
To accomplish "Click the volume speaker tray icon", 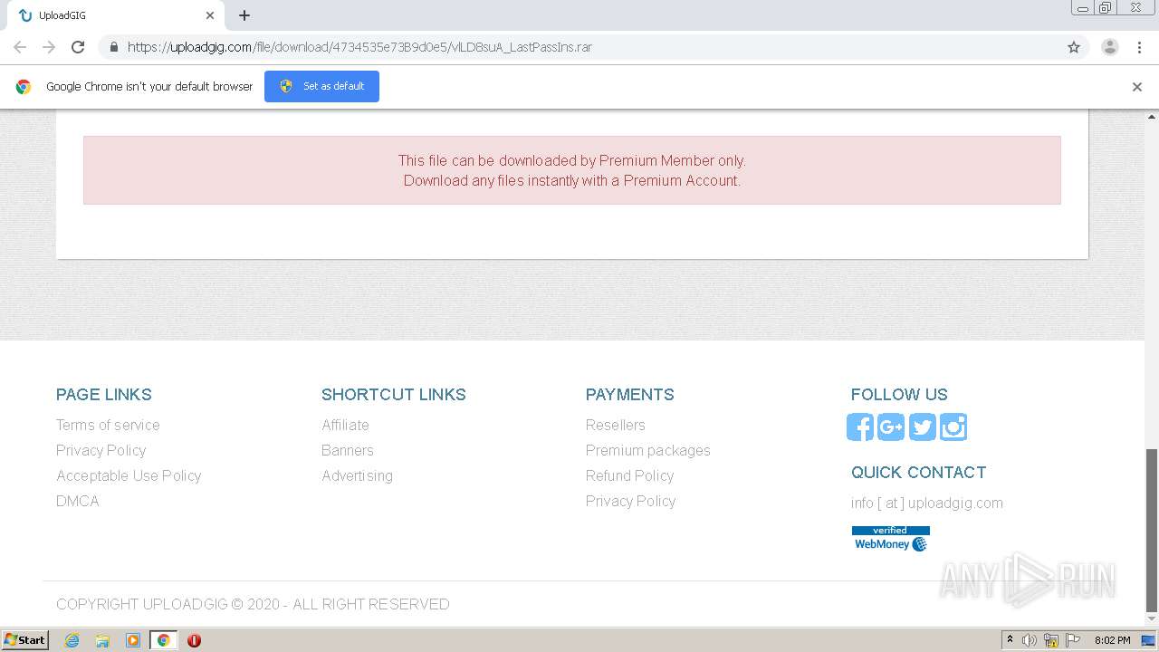I will point(1030,640).
